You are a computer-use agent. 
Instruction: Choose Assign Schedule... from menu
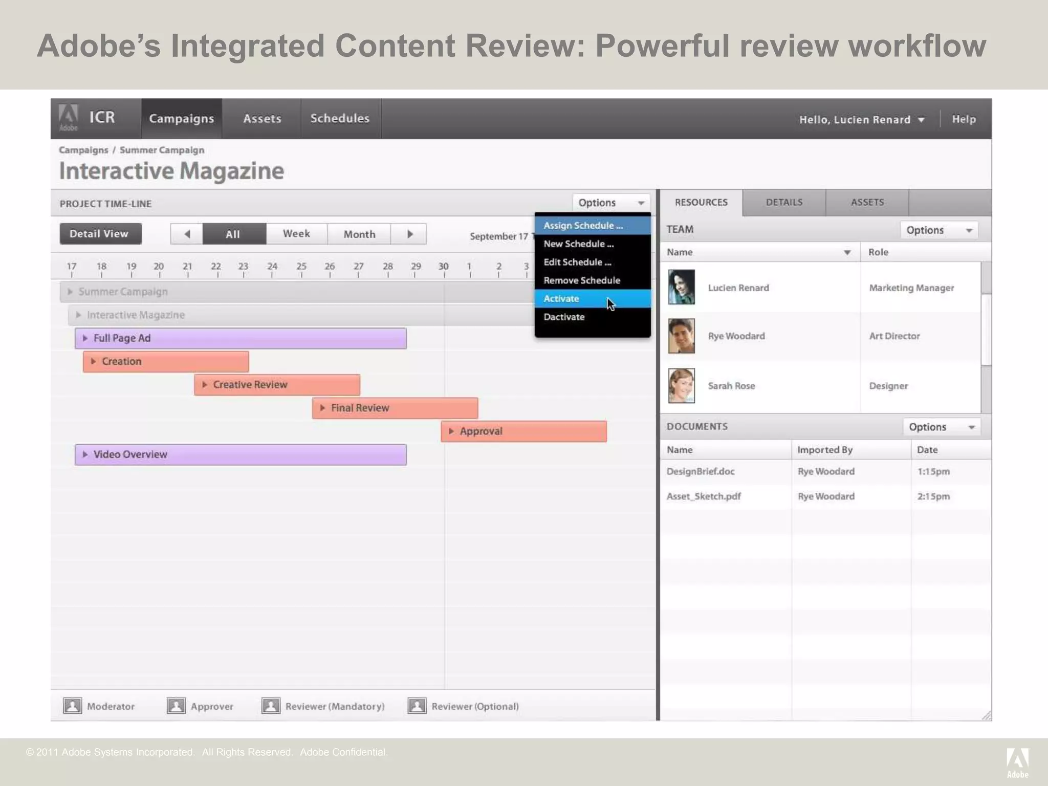click(x=593, y=226)
